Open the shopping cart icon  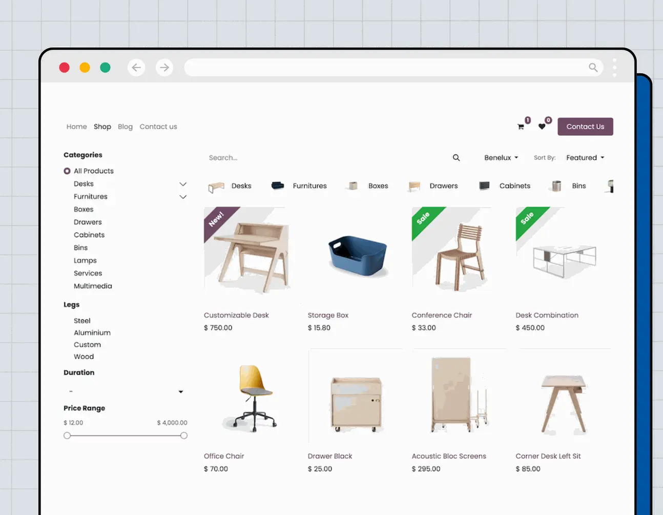click(x=521, y=127)
